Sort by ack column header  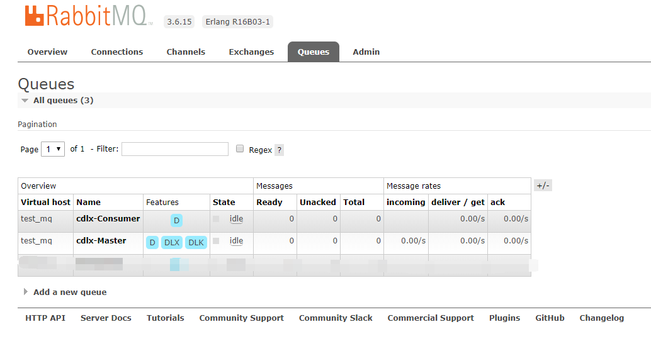point(498,202)
